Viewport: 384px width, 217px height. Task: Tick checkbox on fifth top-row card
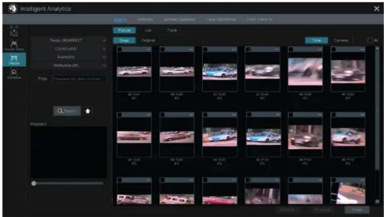pos(291,50)
